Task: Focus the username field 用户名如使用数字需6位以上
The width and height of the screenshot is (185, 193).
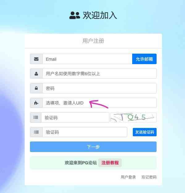Action: click(99, 74)
